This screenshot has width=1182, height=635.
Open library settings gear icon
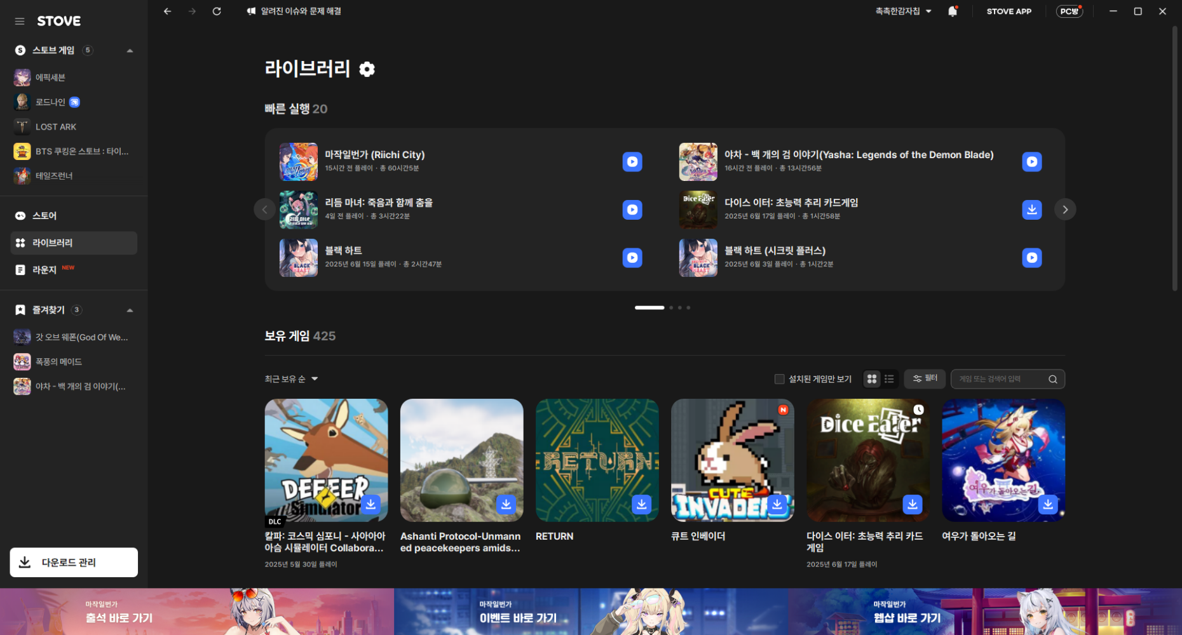pos(367,69)
